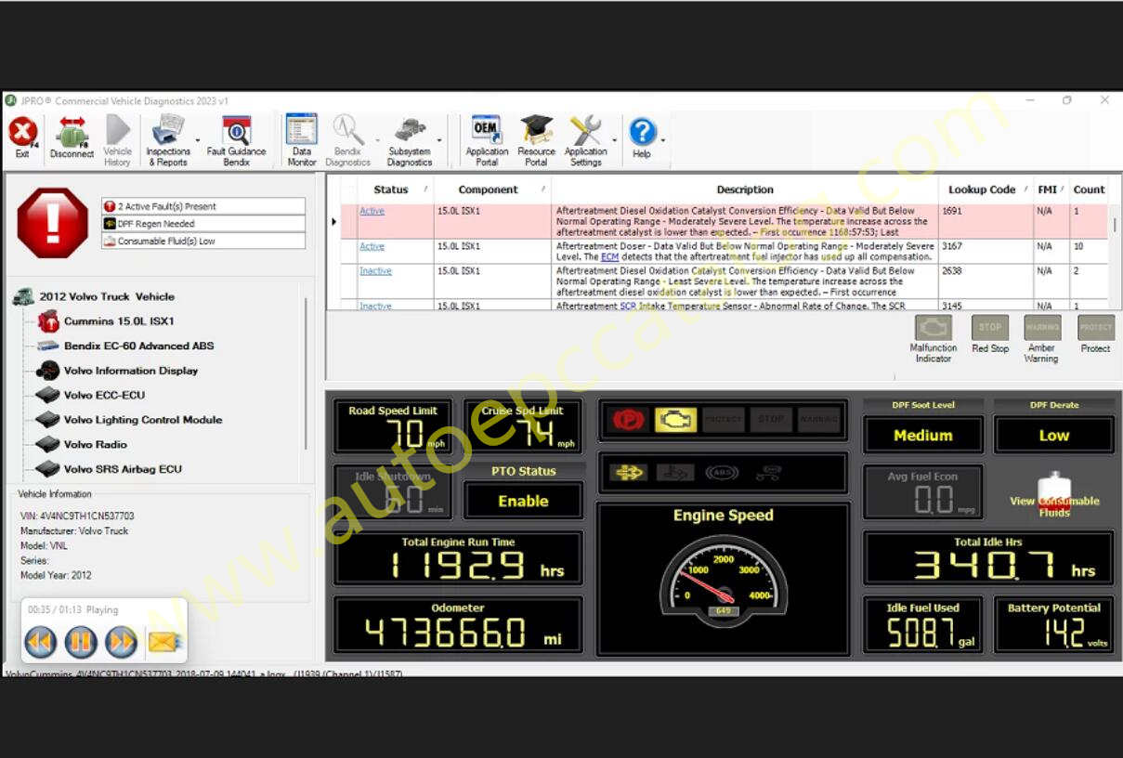Viewport: 1123px width, 758px height.
Task: Select '2 Active Fault(s) Present' notice
Action: pos(203,206)
